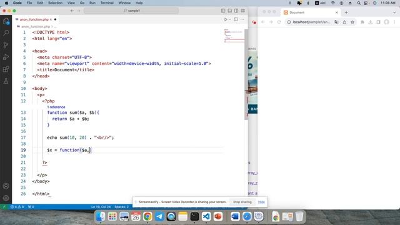
Task: Toggle VS Code bottom panel layout
Action: (x=229, y=11)
